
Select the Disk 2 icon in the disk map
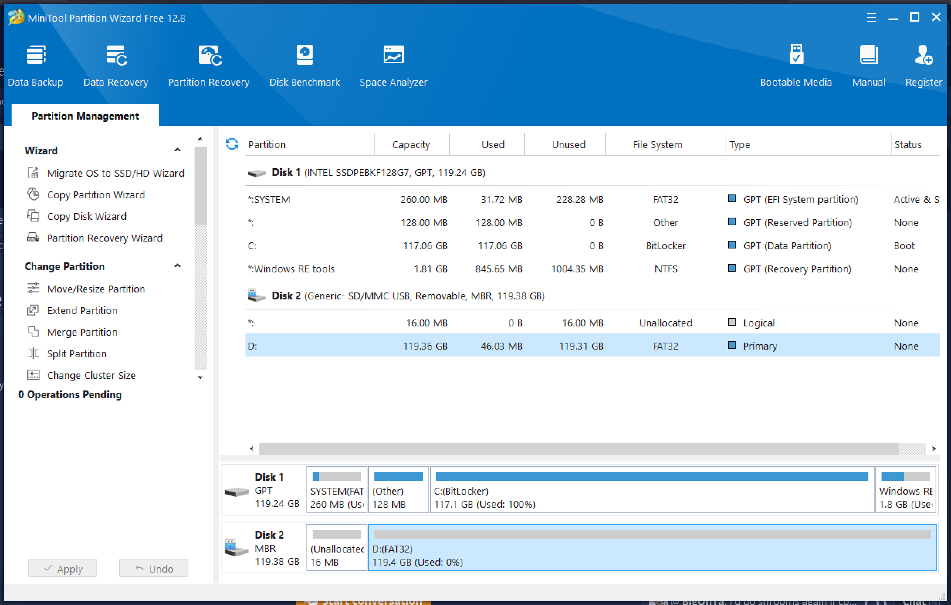coord(236,548)
